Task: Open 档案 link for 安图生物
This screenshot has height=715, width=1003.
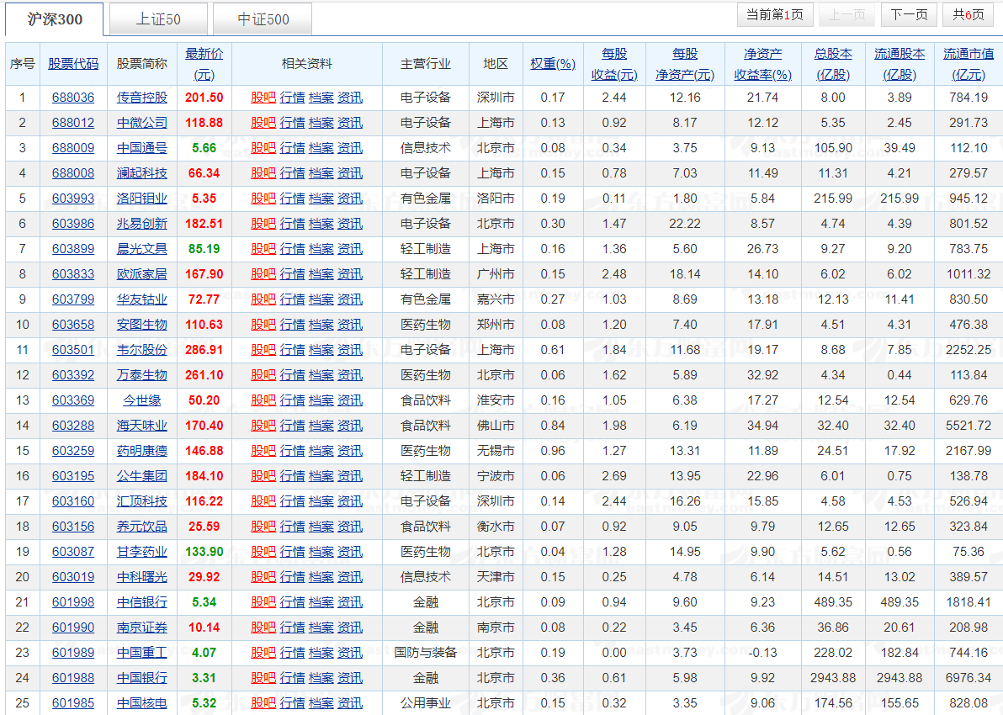Action: coord(321,324)
